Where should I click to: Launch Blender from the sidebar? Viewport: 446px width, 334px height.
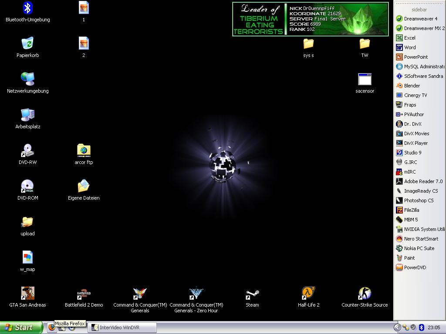(x=408, y=86)
